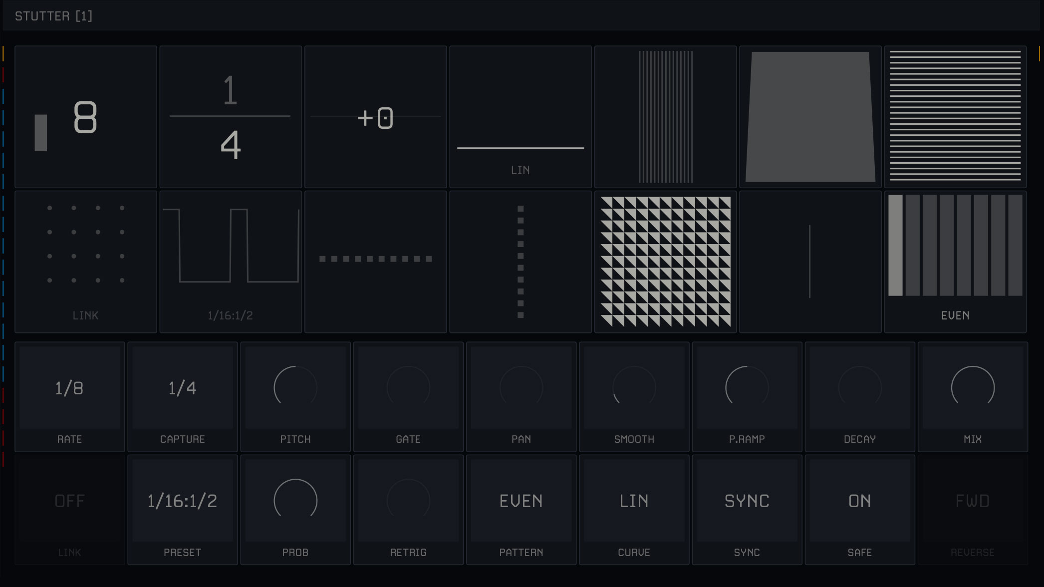Click the dotted grid LINK tile

coord(85,261)
